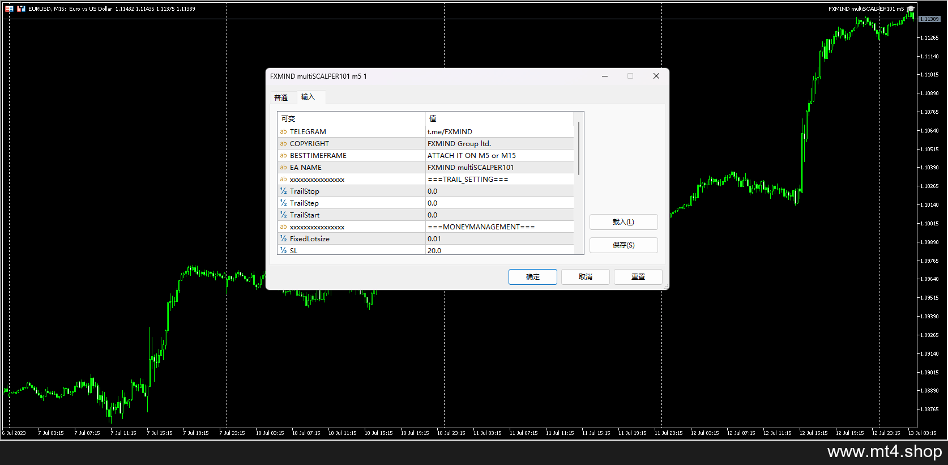Screen dimensions: 948x465
Task: Edit the TELEGRAM value t.me/FXMIND
Action: click(499, 131)
